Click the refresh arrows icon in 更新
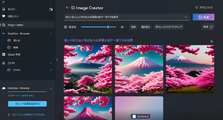Viewport: 223px width, 120px height. 211,27
